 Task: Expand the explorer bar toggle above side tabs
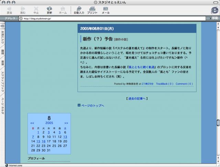coord(2,25)
